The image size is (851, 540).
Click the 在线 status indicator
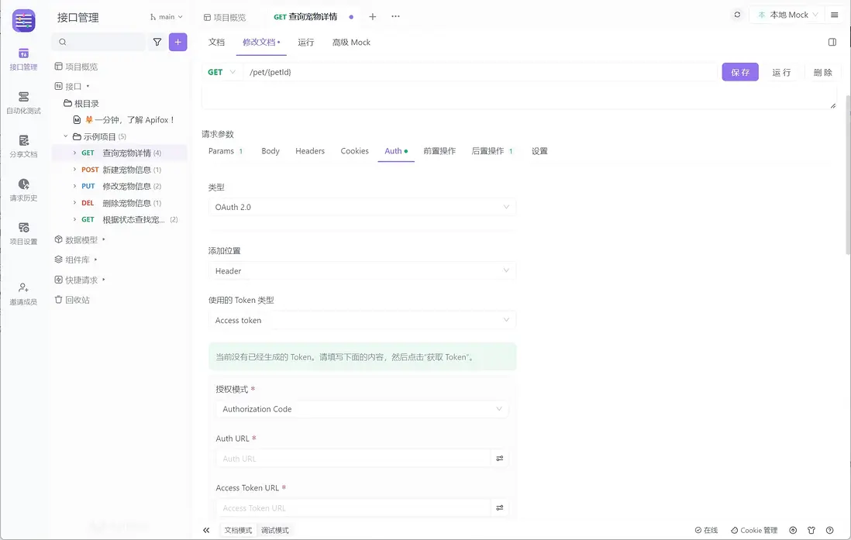[706, 530]
